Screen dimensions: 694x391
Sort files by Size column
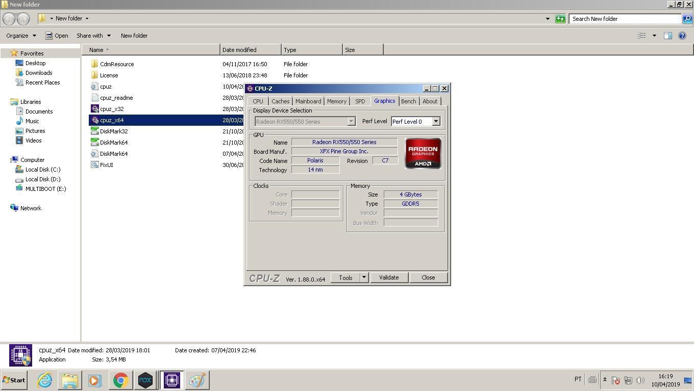363,50
